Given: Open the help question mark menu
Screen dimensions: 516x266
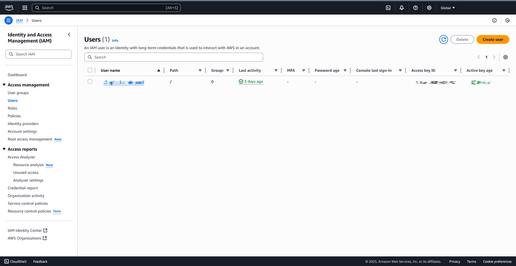Looking at the screenshot, I should click(416, 8).
